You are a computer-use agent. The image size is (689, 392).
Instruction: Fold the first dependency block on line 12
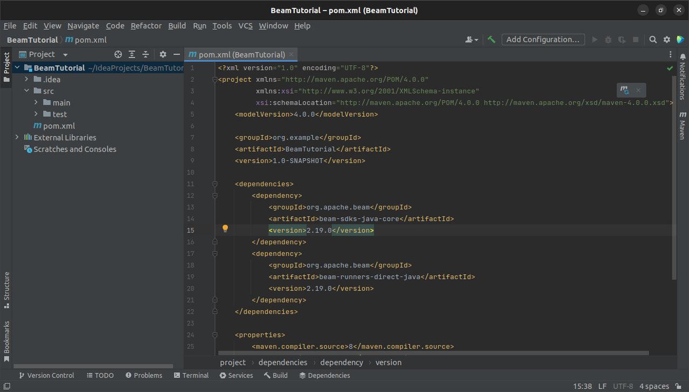click(x=215, y=195)
